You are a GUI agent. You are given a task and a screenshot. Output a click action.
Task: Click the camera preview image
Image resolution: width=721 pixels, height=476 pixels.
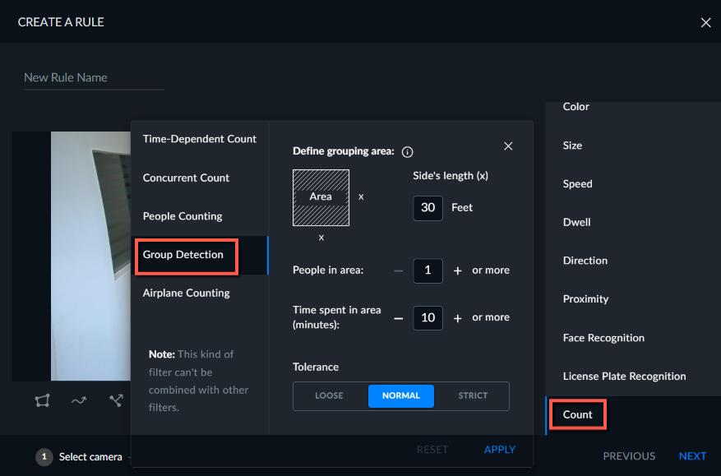[90, 256]
